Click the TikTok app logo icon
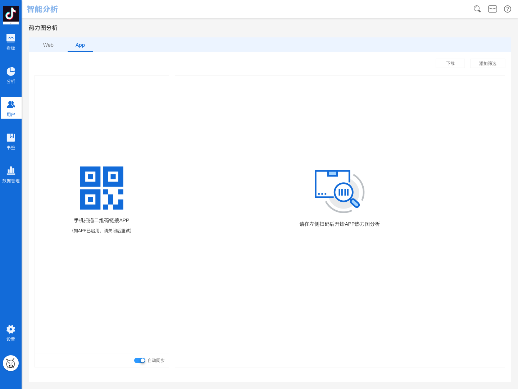 pyautogui.click(x=11, y=14)
